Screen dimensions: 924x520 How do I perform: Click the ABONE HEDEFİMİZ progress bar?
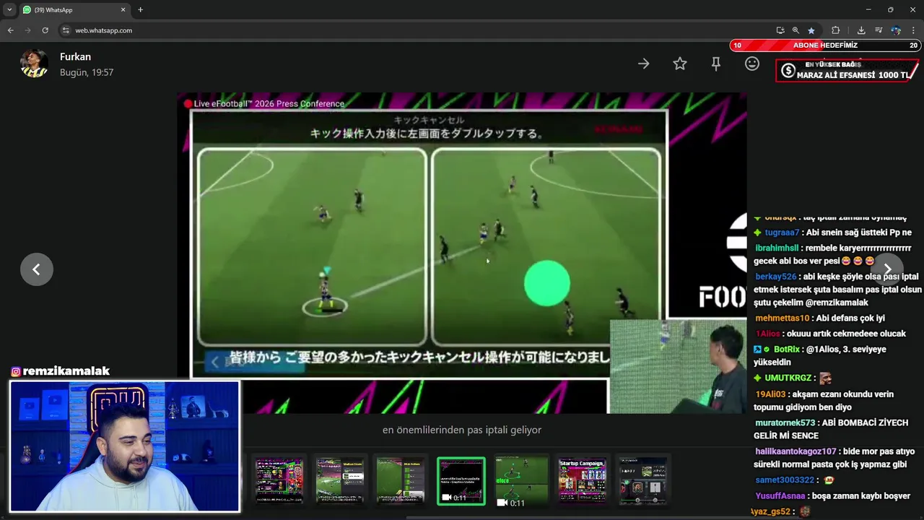pos(825,45)
